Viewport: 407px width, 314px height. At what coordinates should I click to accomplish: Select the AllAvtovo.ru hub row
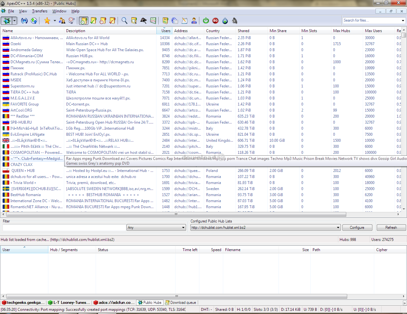(200, 38)
